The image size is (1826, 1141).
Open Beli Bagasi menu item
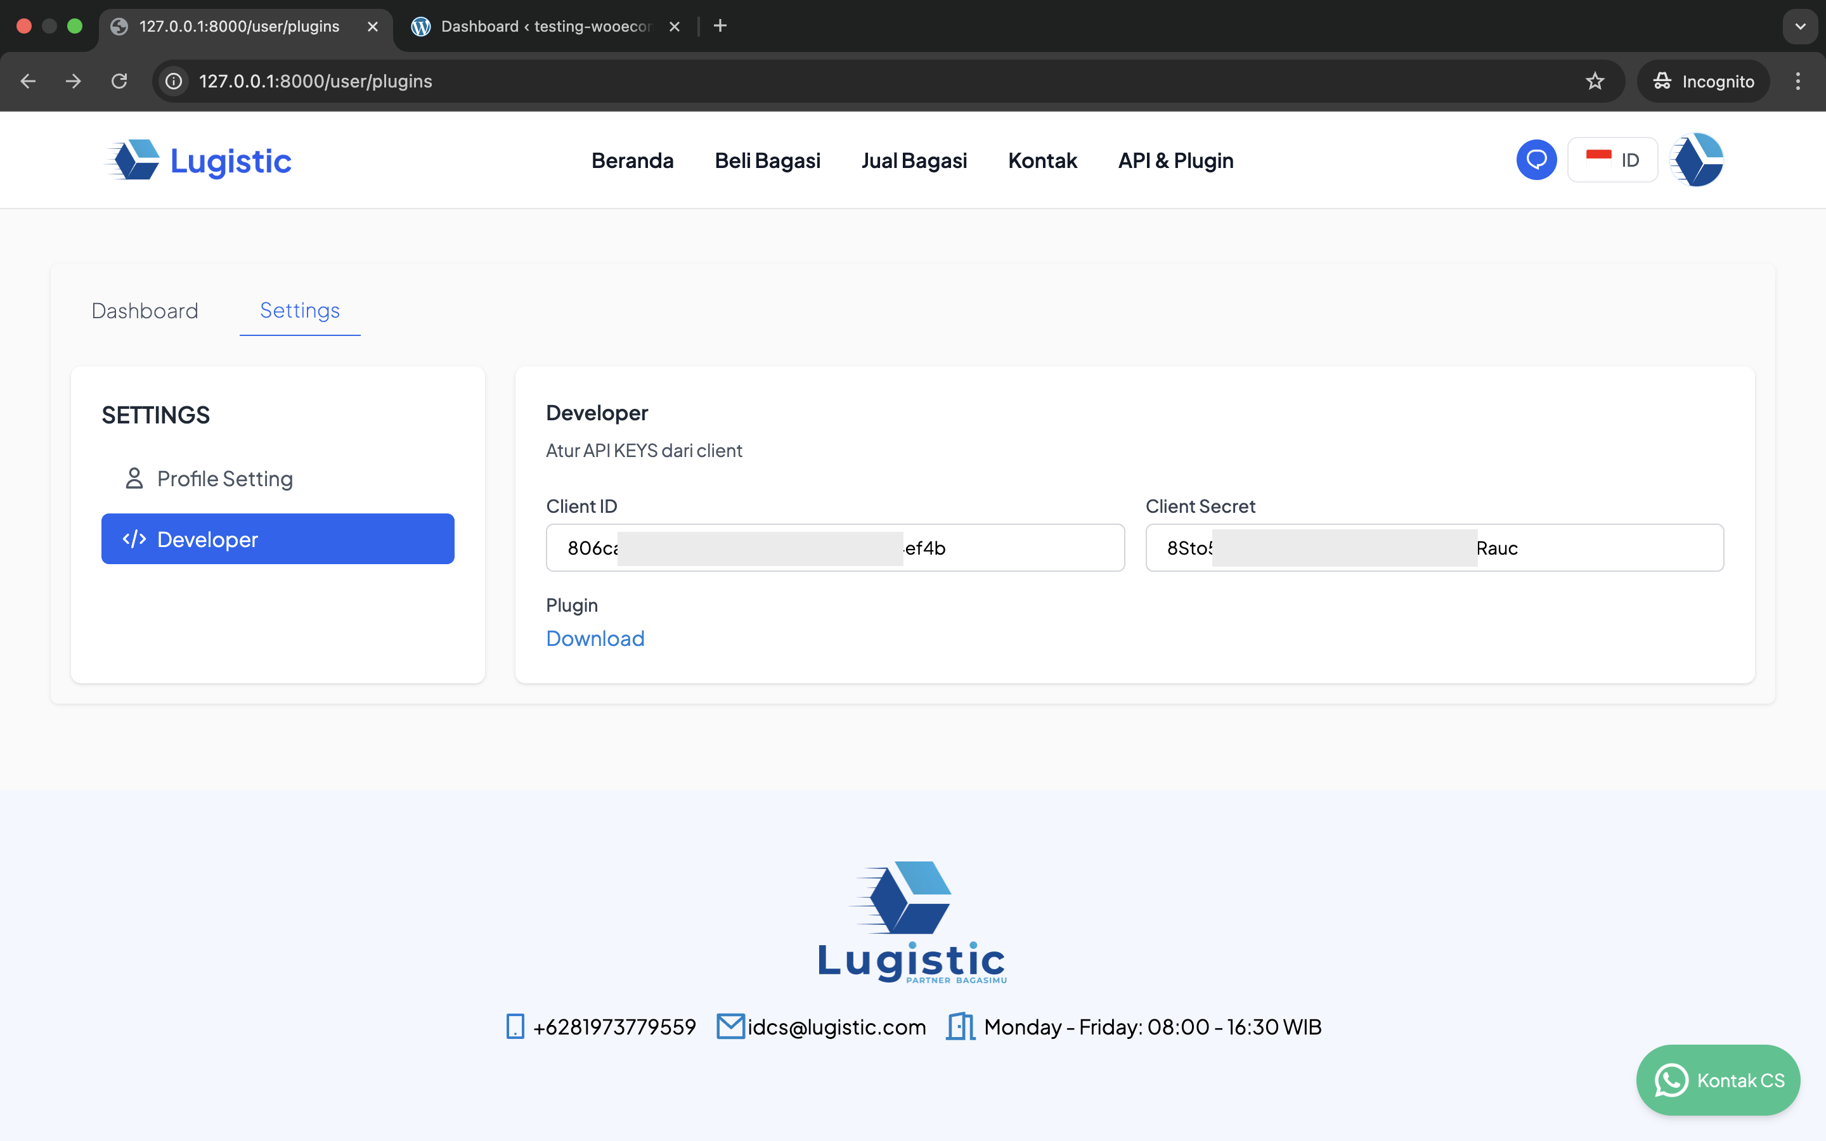[x=767, y=160]
